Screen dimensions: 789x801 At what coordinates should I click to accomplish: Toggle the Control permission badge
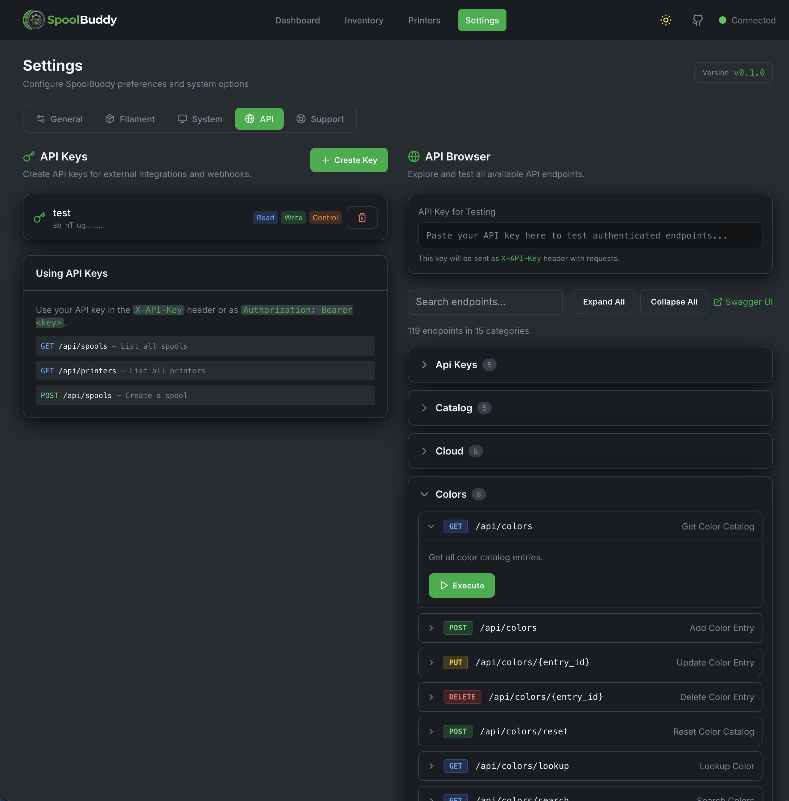coord(325,217)
